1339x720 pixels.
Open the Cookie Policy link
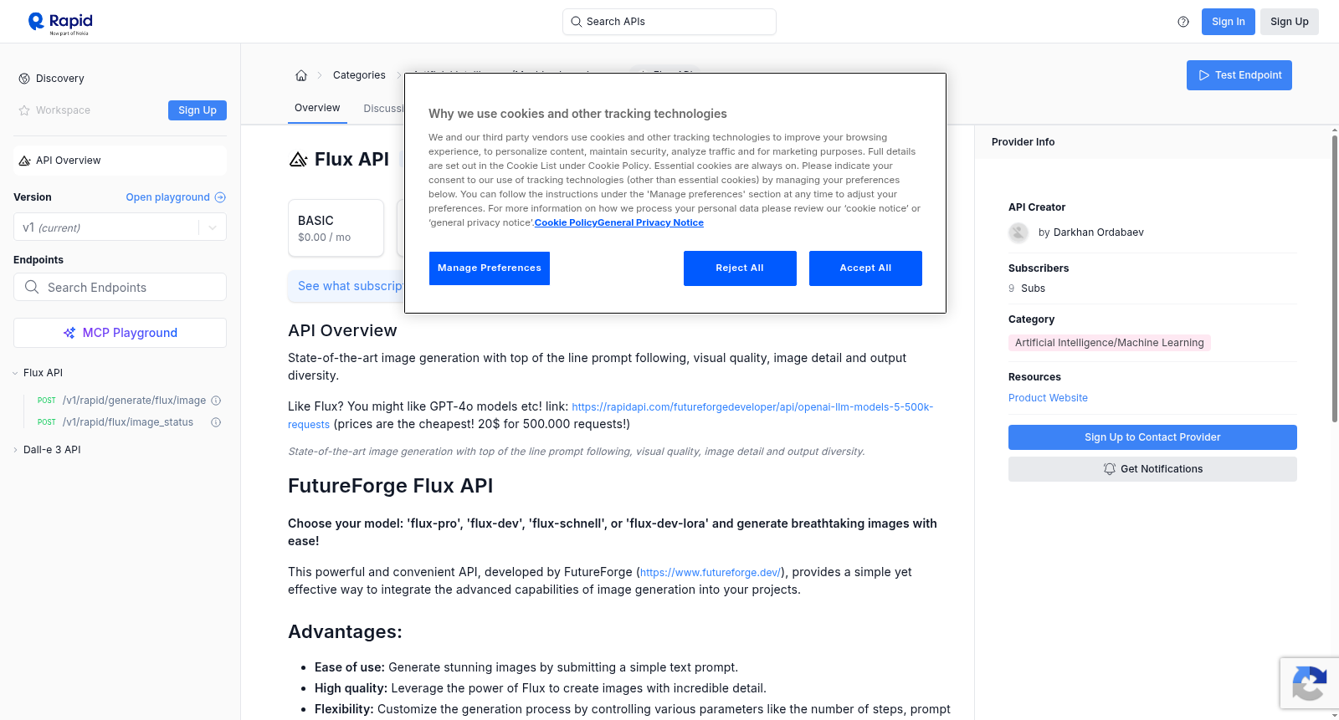(566, 222)
